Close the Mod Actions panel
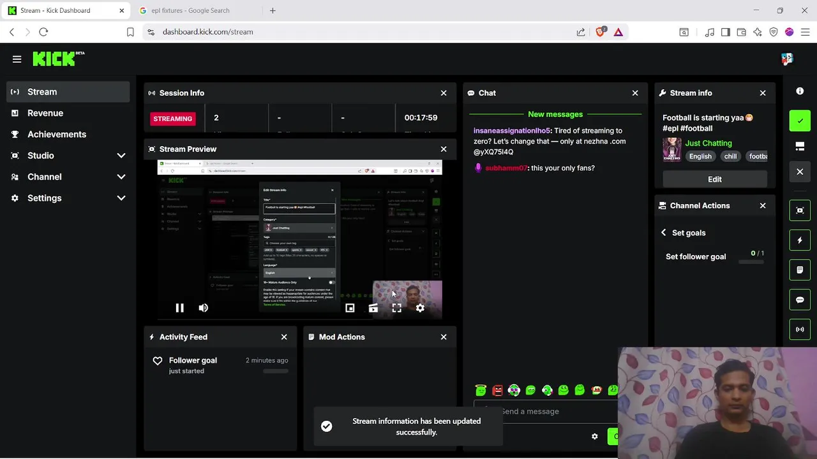 coord(444,337)
